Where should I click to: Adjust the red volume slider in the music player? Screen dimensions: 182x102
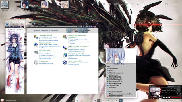point(176,98)
